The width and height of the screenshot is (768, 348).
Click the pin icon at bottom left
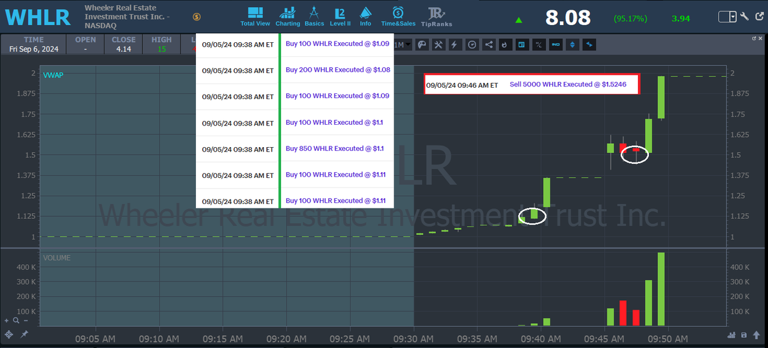pyautogui.click(x=24, y=334)
